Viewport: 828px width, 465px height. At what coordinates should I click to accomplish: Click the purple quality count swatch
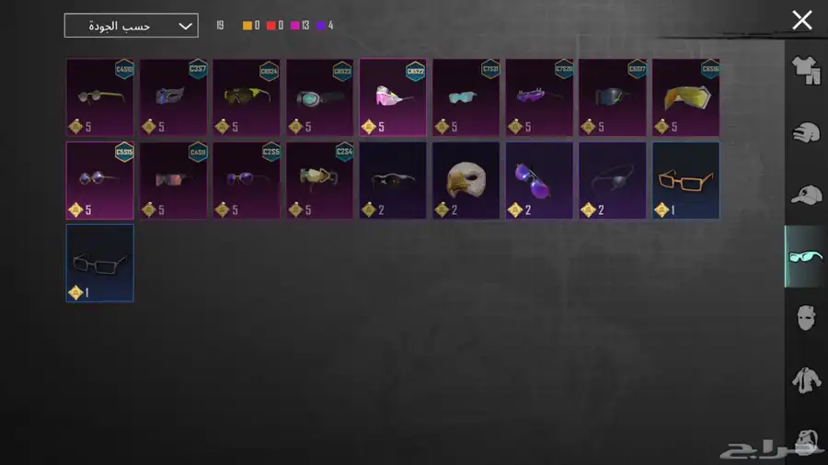pos(320,26)
